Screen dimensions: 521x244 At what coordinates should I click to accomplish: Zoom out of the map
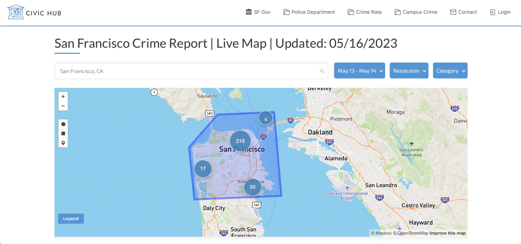click(x=63, y=106)
